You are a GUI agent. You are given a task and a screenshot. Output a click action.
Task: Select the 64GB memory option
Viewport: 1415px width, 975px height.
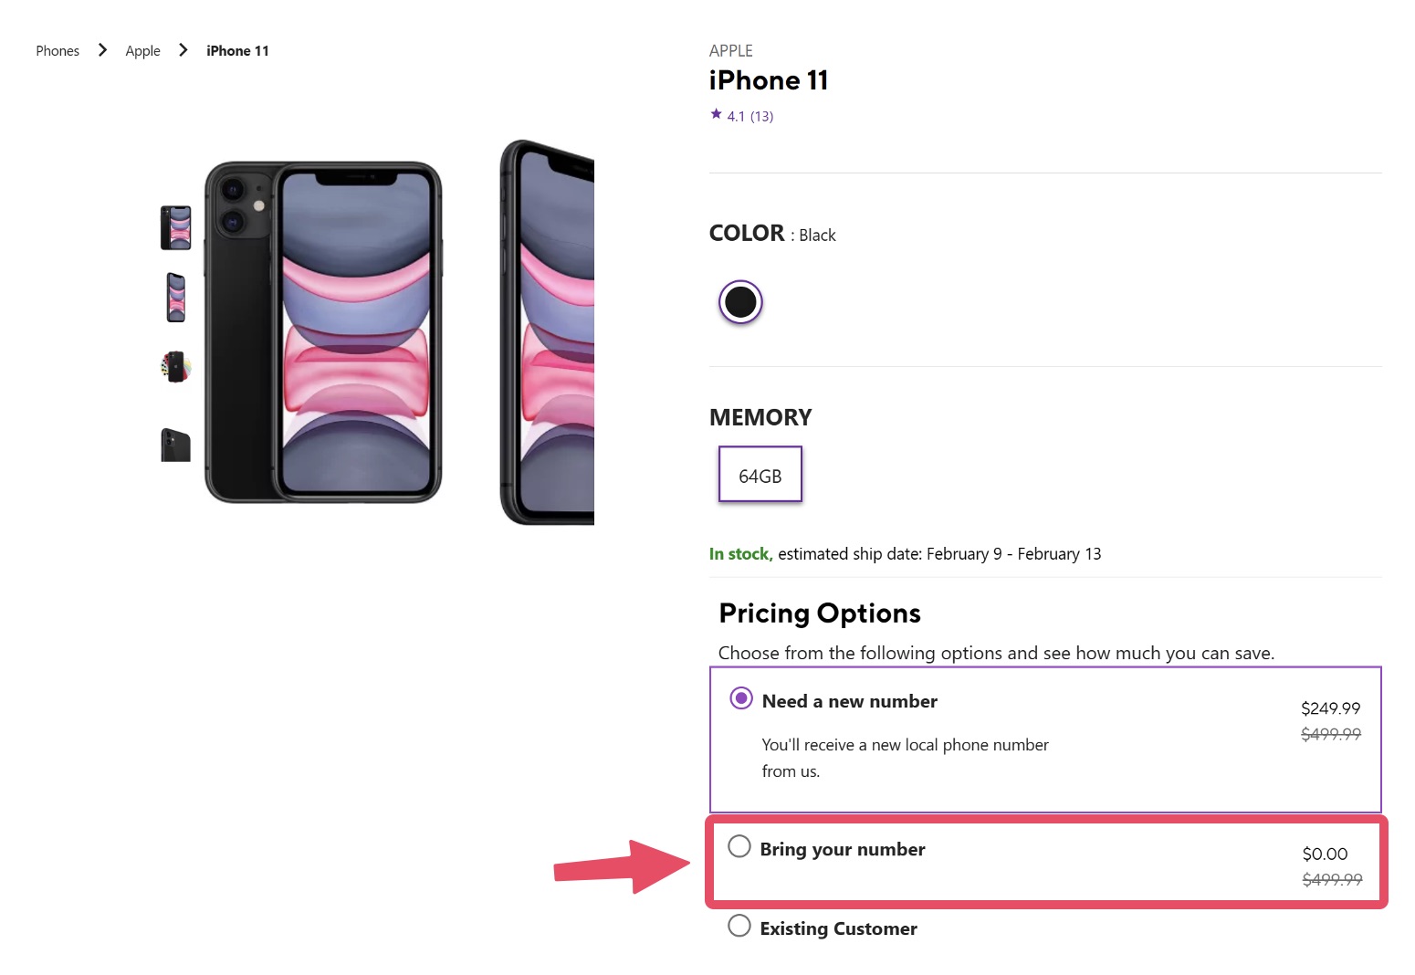pos(760,474)
